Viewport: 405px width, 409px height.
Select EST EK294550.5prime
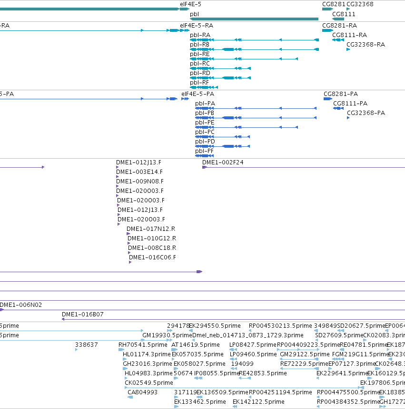(x=191, y=331)
